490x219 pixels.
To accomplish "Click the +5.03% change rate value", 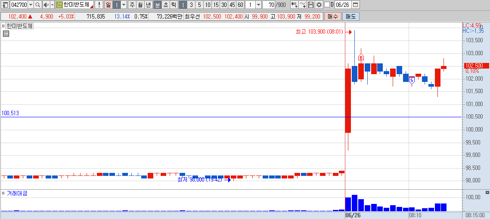I will [x=66, y=16].
